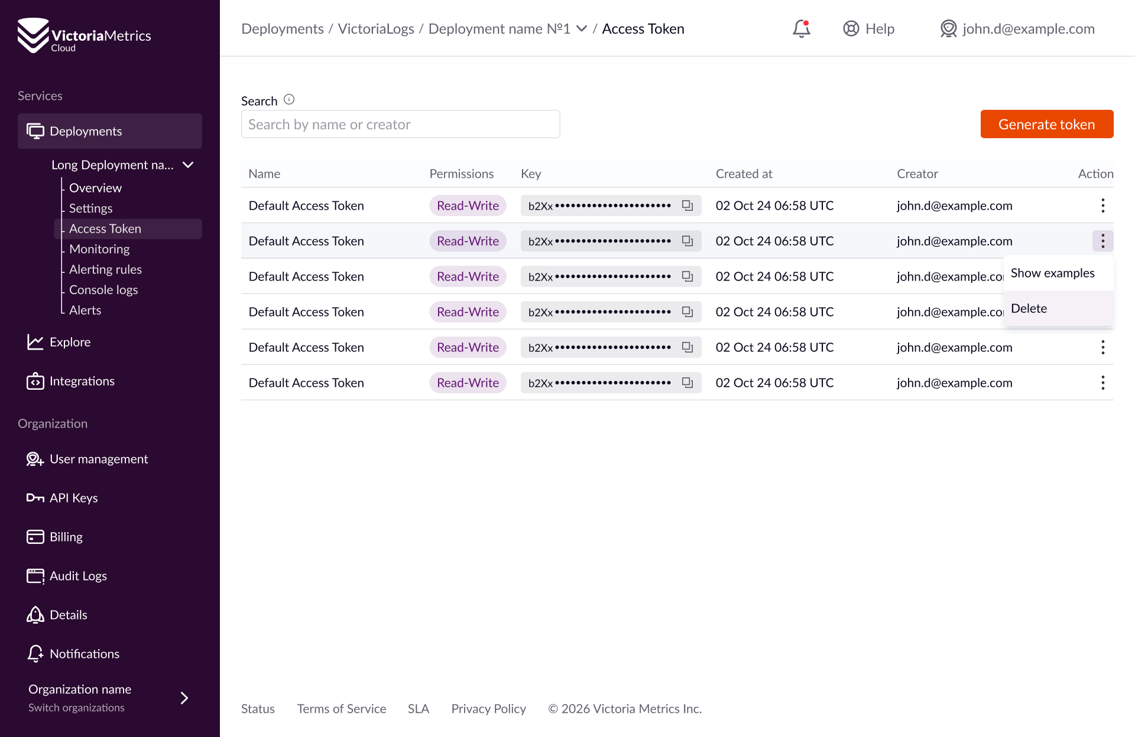Click the Generate token button
The height and width of the screenshot is (737, 1135).
point(1046,124)
